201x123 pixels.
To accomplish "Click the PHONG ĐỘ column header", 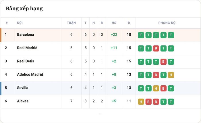I will pos(167,23).
